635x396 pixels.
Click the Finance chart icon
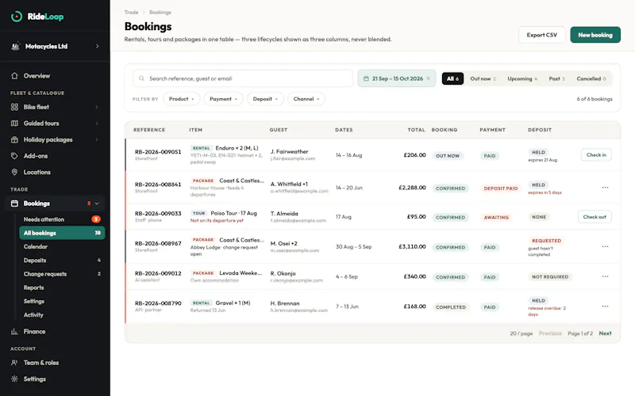click(x=14, y=331)
